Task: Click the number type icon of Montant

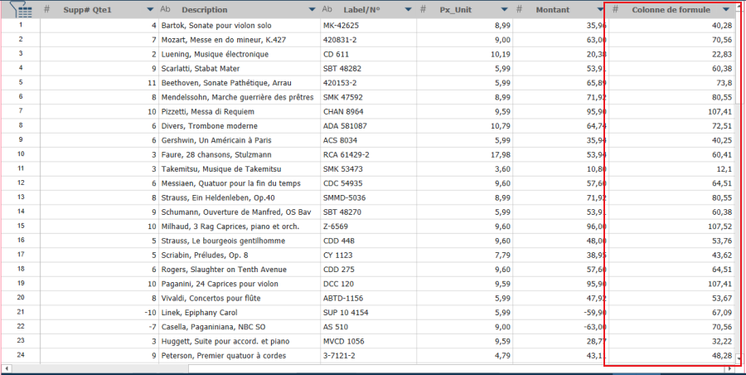Action: pyautogui.click(x=519, y=9)
